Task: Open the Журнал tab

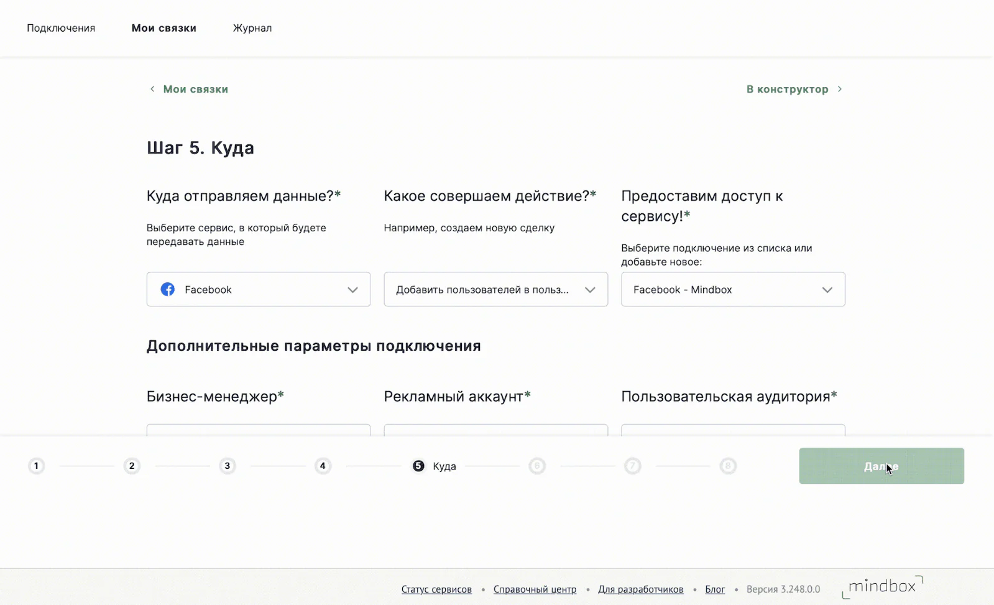Action: [x=252, y=28]
